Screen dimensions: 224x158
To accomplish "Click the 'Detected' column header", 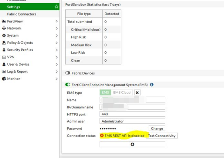I will (112, 14).
